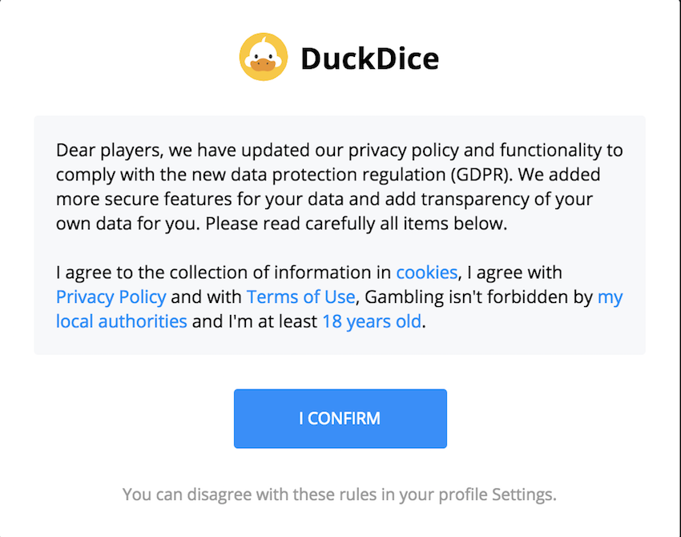Open the cookies link
Image resolution: width=681 pixels, height=537 pixels.
pos(427,273)
